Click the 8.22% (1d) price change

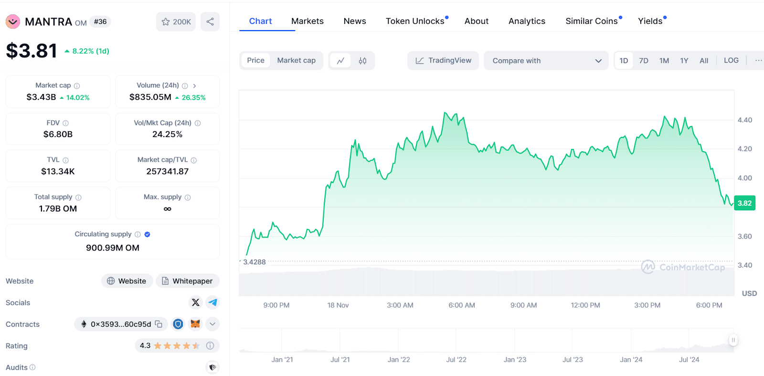click(87, 51)
